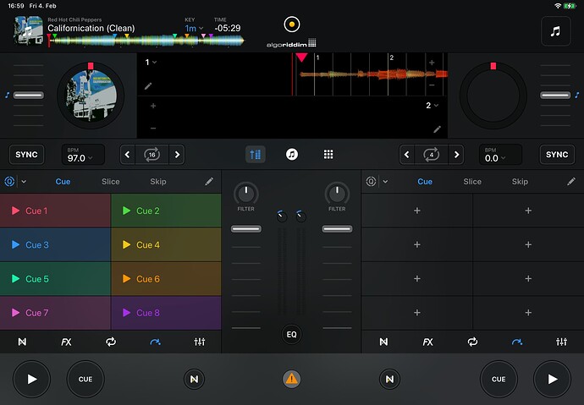Trigger Cue 1 pad
Viewport: 584px width, 405px height.
(55, 211)
